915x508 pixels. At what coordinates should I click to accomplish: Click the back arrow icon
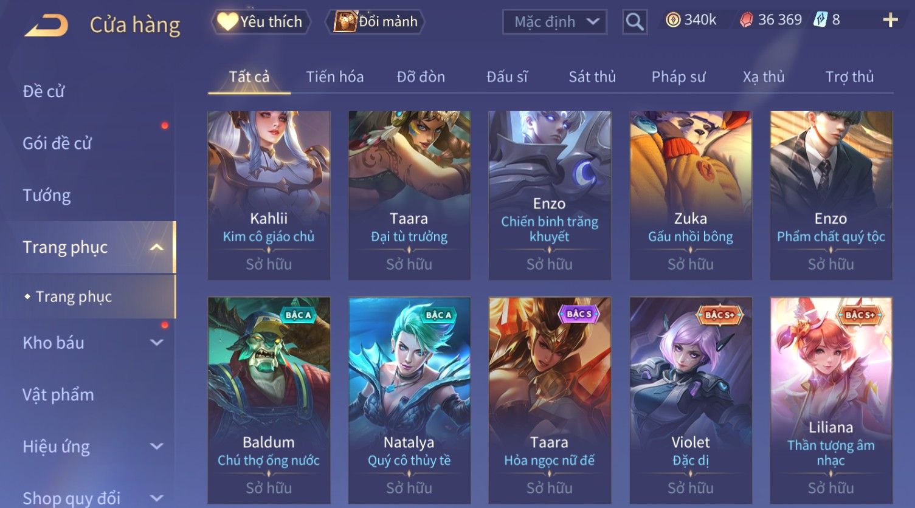tap(47, 25)
